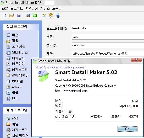Click the 파일 folder icon under 설치 프로그램
The width and height of the screenshot is (144, 138).
tap(8, 41)
